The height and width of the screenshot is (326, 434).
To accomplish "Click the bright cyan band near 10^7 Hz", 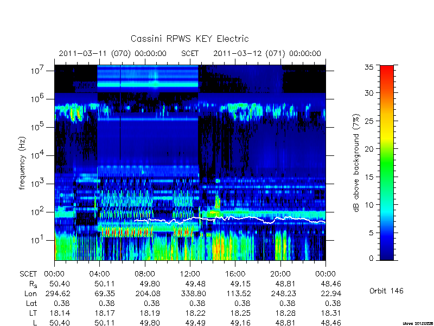I will click(148, 84).
